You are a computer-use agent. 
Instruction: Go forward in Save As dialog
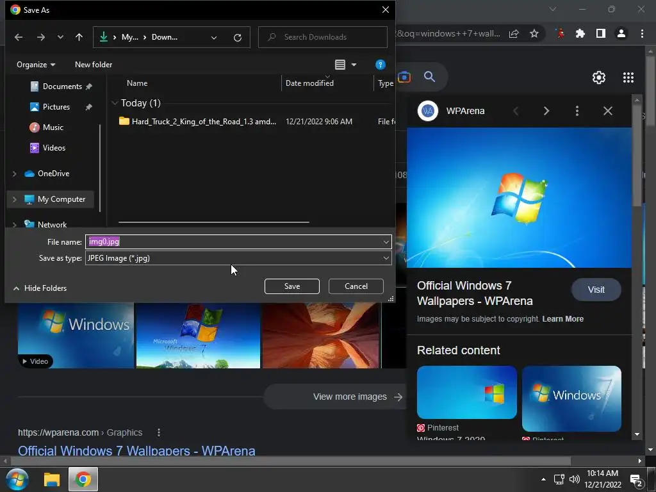pos(40,37)
